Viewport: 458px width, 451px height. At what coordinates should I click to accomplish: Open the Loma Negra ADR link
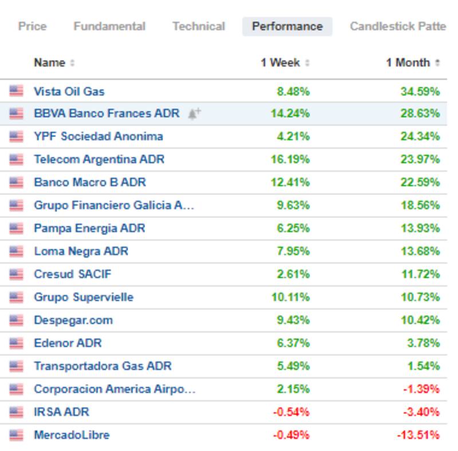(x=81, y=251)
